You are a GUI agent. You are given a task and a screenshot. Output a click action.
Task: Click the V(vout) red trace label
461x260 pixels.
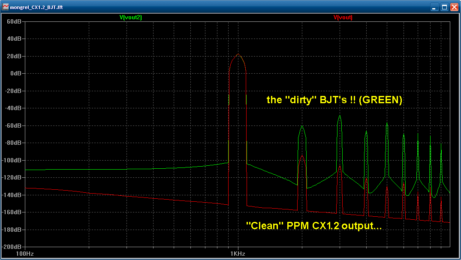(x=343, y=17)
